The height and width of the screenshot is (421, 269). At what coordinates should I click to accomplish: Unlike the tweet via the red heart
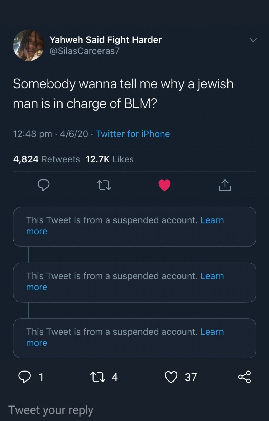[x=165, y=185]
